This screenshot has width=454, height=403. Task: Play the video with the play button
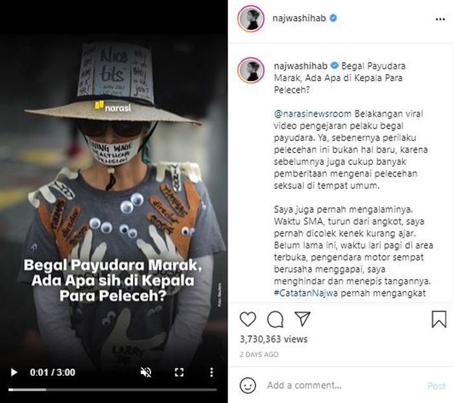coord(14,372)
